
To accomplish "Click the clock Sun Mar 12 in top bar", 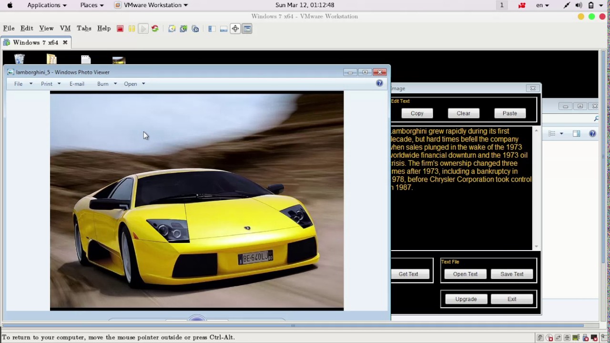I will 305,5.
